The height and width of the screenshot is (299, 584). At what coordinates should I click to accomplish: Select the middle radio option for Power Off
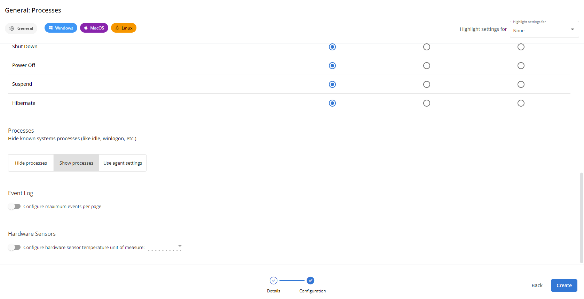pyautogui.click(x=426, y=65)
